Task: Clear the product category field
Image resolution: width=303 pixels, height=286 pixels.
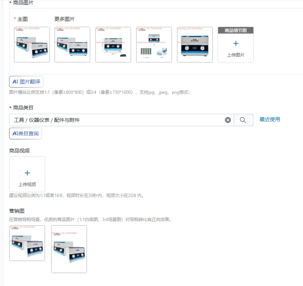Action: tap(228, 120)
